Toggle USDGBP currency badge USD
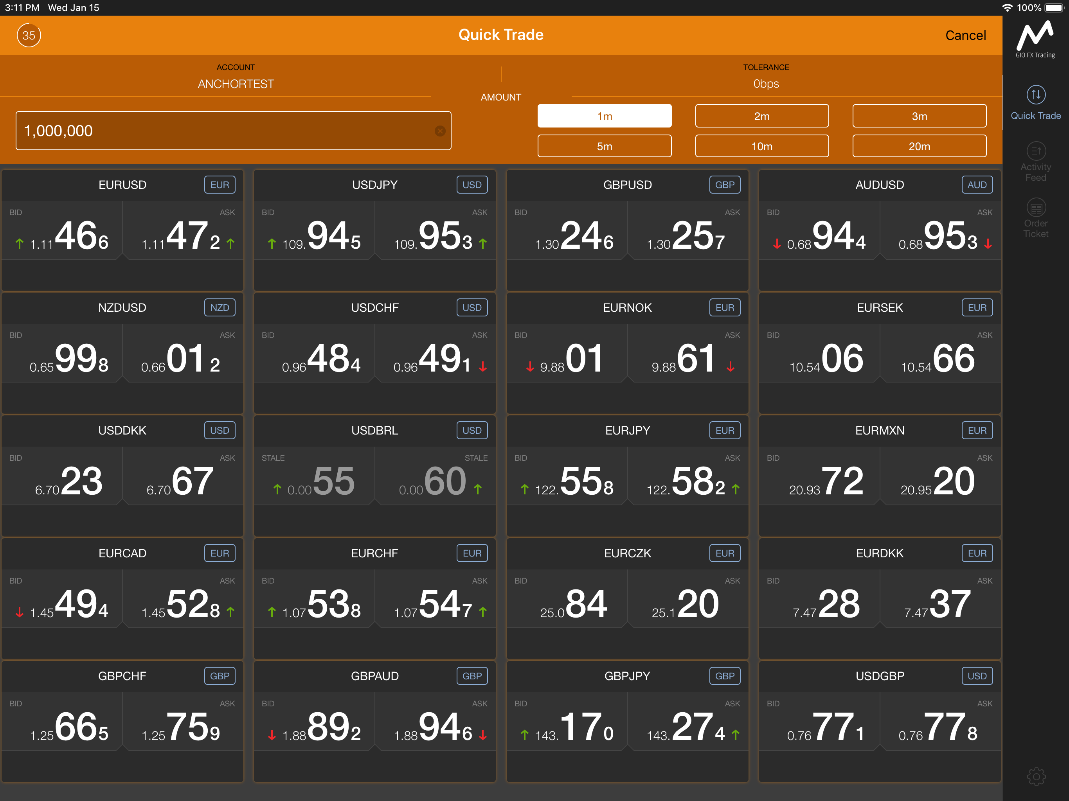1069x801 pixels. [977, 676]
